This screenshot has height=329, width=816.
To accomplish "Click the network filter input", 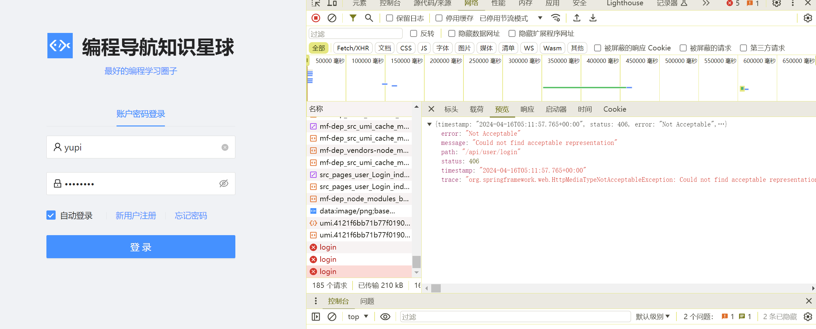I will 355,34.
